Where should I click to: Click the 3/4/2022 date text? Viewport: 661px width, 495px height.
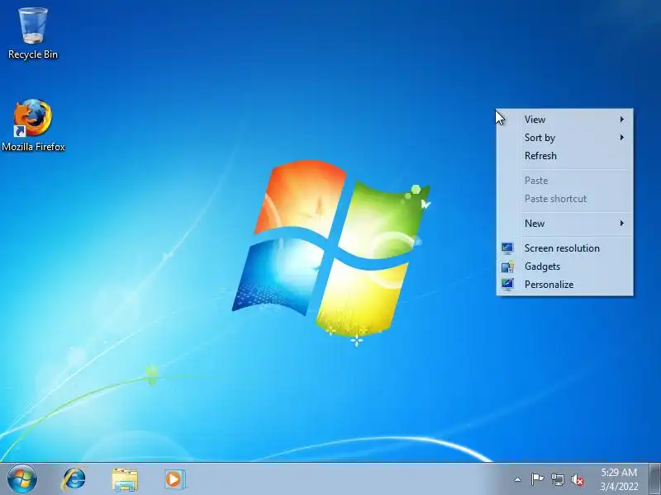click(619, 487)
